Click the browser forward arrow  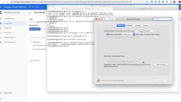pos(3,2)
